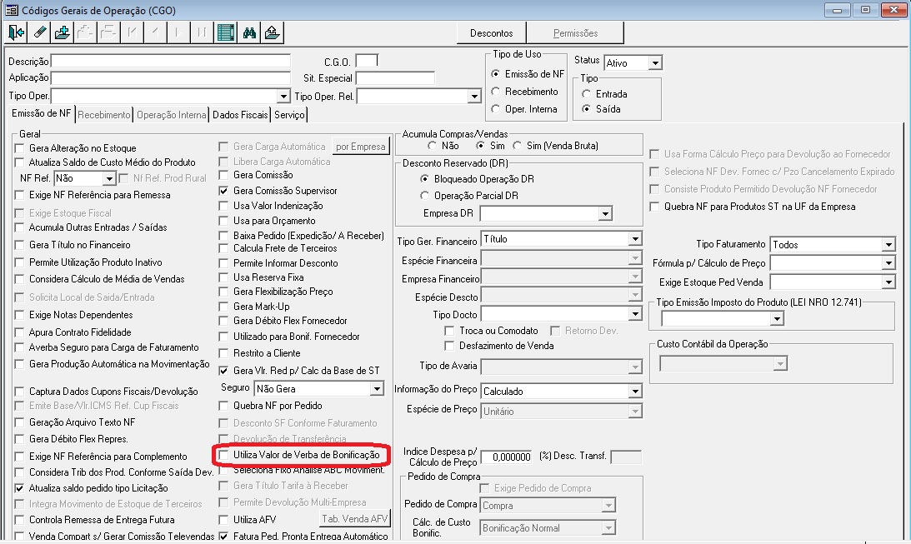Open the Permissões button
Viewport: 911px width, 544px height.
pos(575,33)
